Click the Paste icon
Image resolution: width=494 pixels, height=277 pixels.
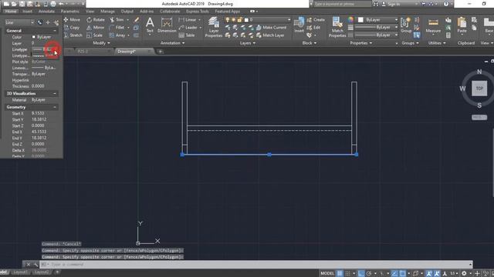coord(462,25)
